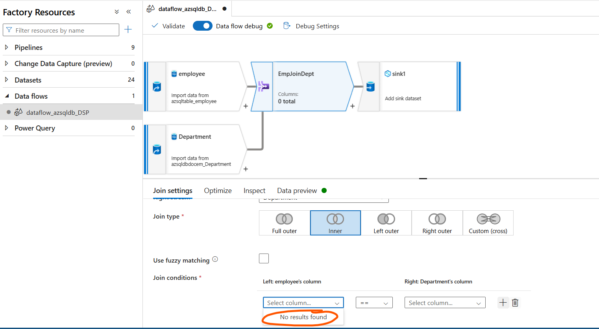Add a transformation after EmpJoinDept node
599x329 pixels.
352,106
